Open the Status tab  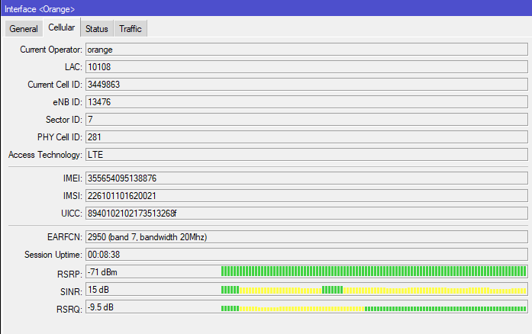(97, 29)
